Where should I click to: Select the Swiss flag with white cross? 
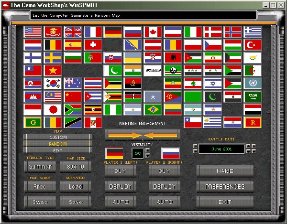(93, 45)
